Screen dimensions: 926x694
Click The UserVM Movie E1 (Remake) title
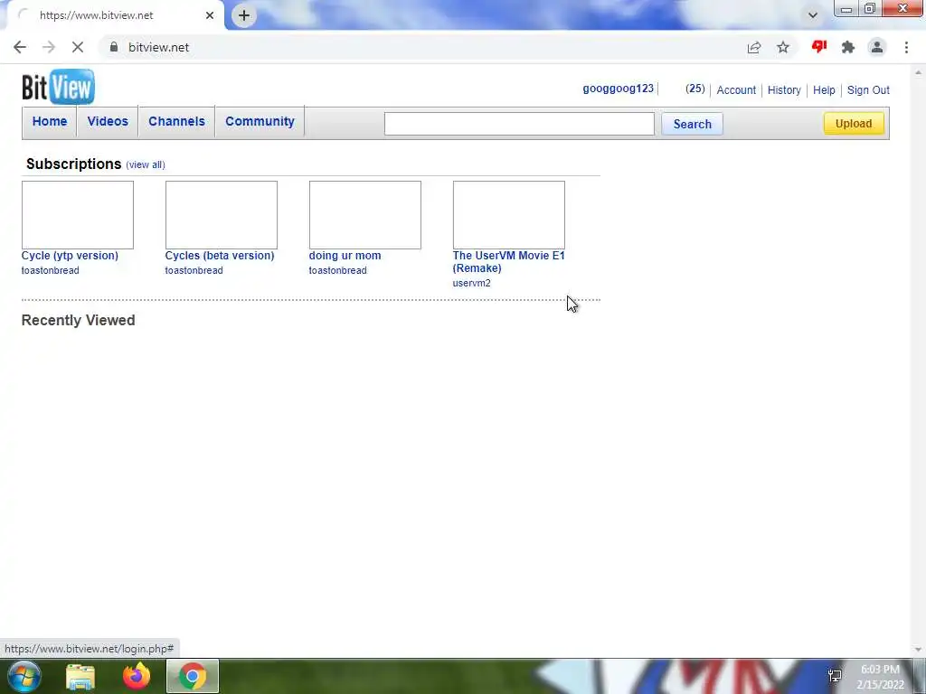point(508,262)
